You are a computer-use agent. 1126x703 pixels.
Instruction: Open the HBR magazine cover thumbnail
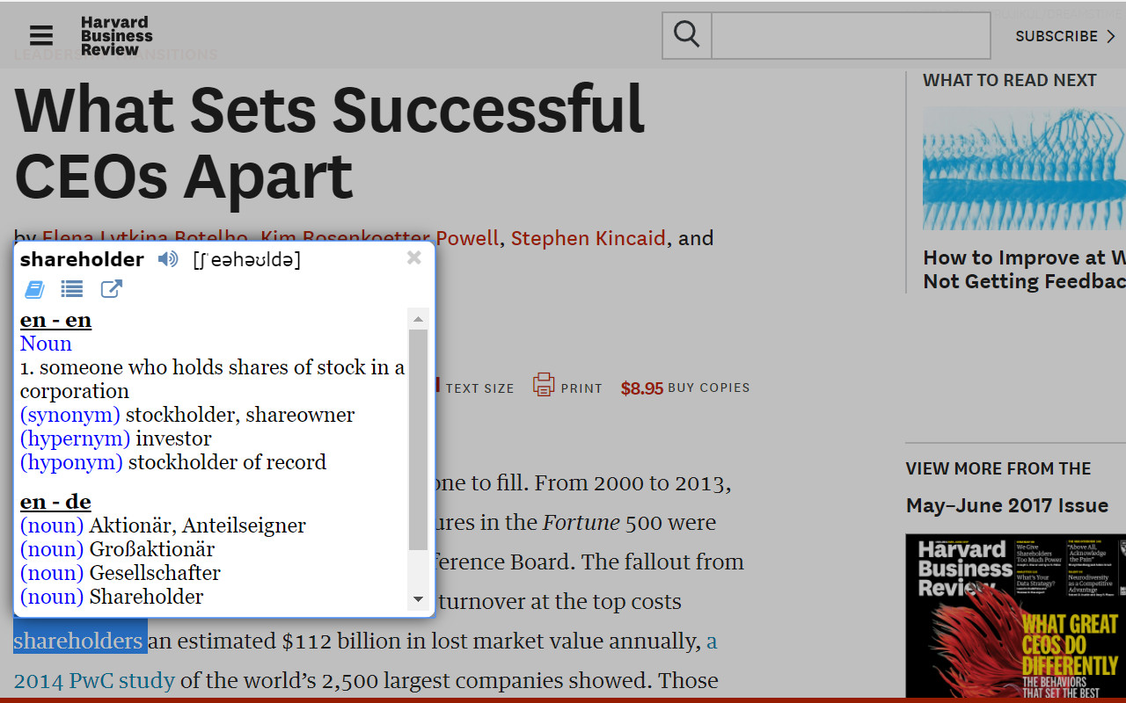(x=1016, y=616)
